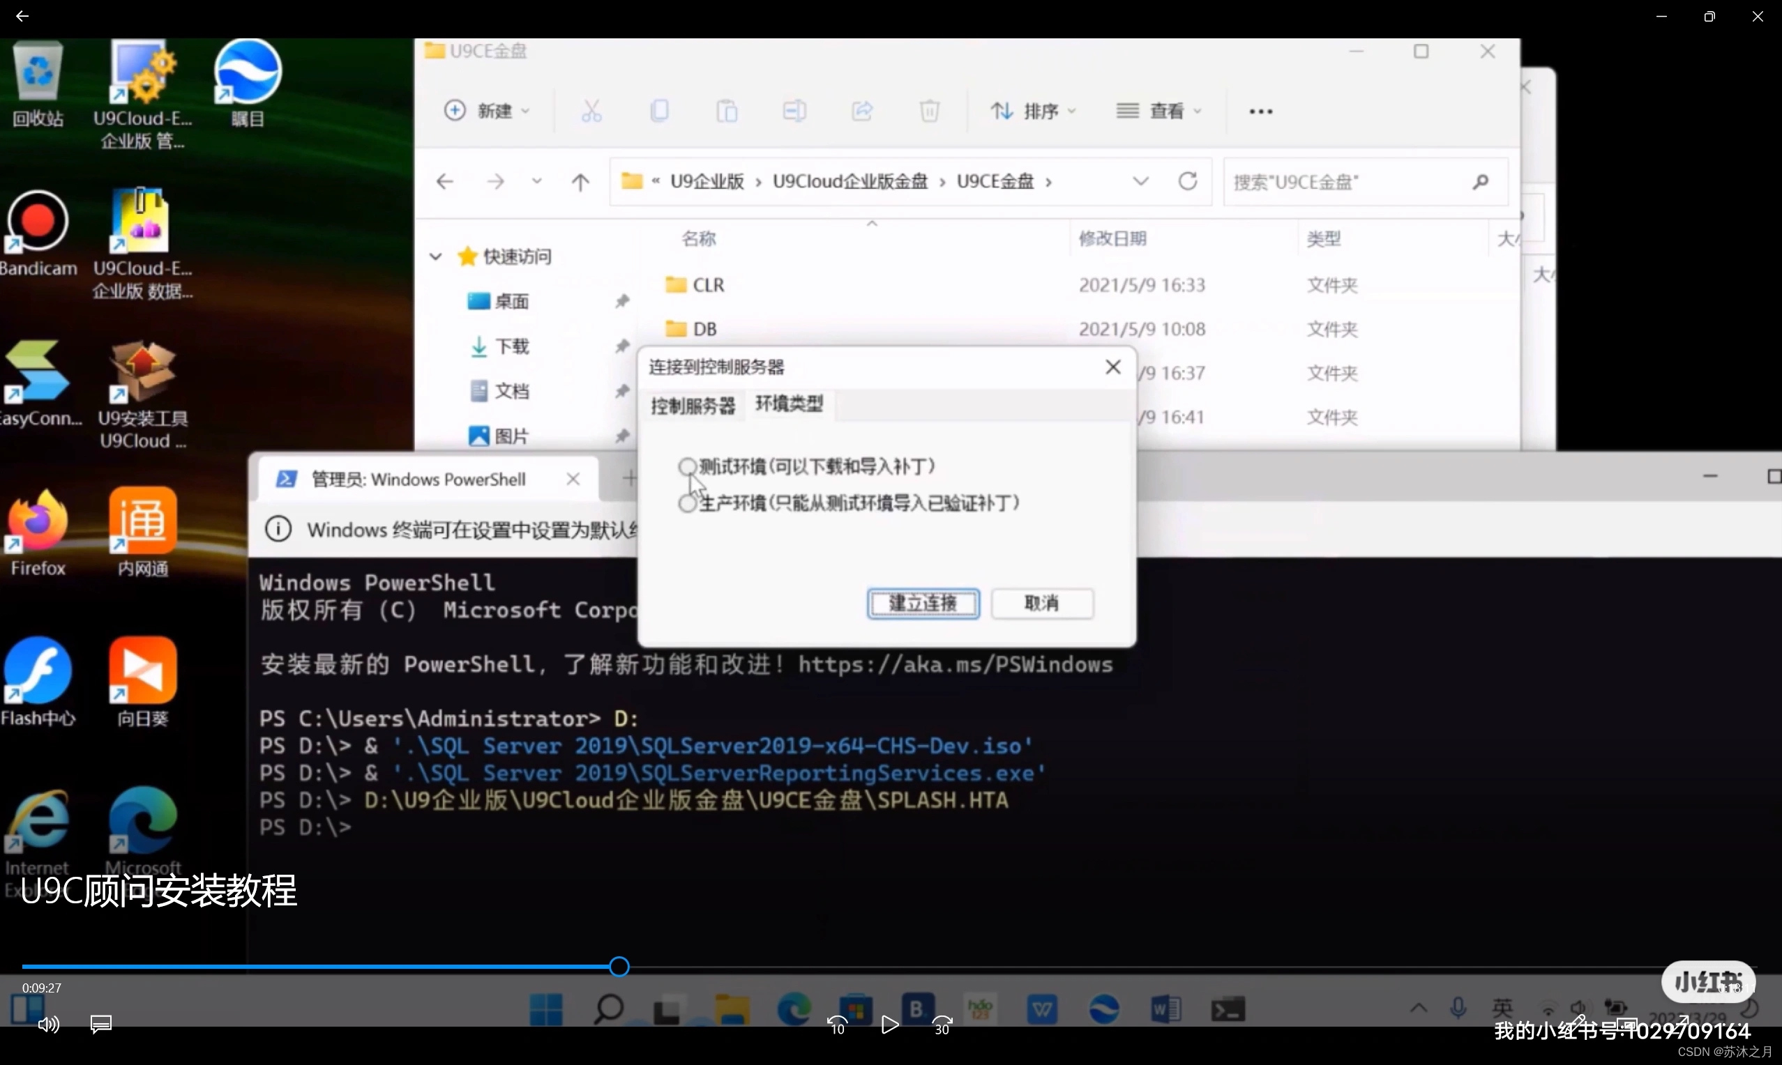Click the video progress slider

(x=619, y=966)
